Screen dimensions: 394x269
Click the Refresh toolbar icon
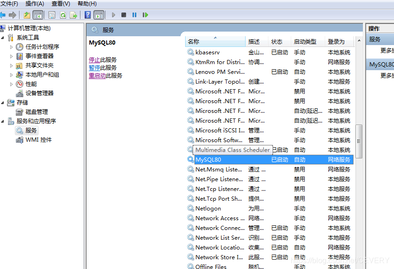[63, 15]
